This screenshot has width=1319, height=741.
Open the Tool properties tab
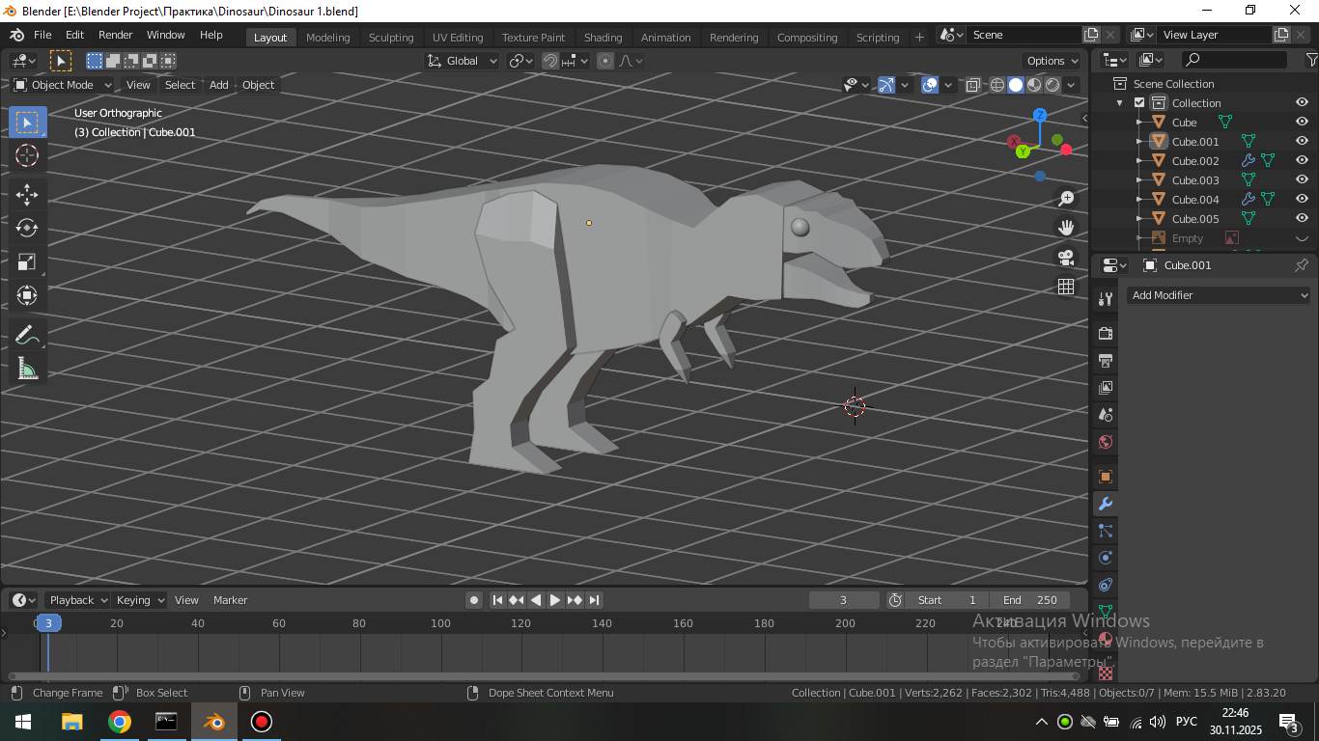pos(1106,299)
